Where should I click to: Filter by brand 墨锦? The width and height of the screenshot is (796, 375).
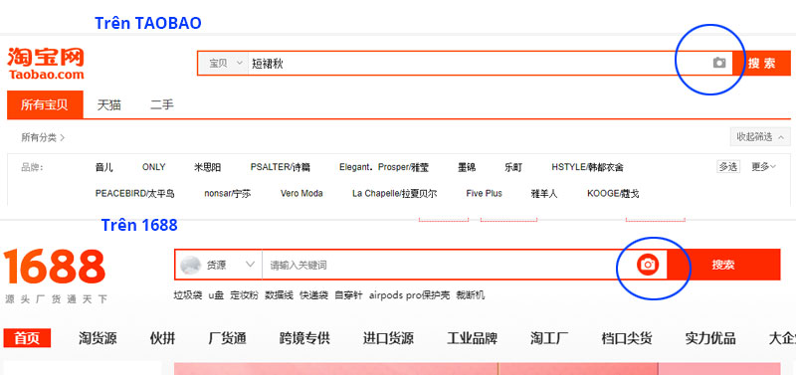click(x=467, y=167)
